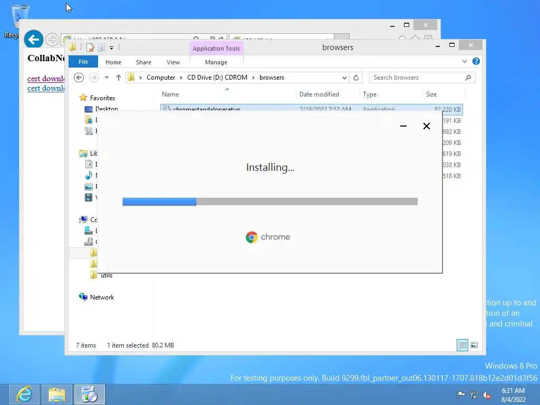
Task: Click the Explorer forward navigation arrow
Action: pos(94,78)
